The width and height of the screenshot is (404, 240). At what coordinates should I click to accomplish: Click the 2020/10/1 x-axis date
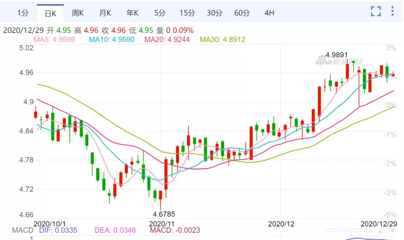coord(49,224)
